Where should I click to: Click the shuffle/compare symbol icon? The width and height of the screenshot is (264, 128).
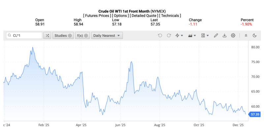point(47,36)
